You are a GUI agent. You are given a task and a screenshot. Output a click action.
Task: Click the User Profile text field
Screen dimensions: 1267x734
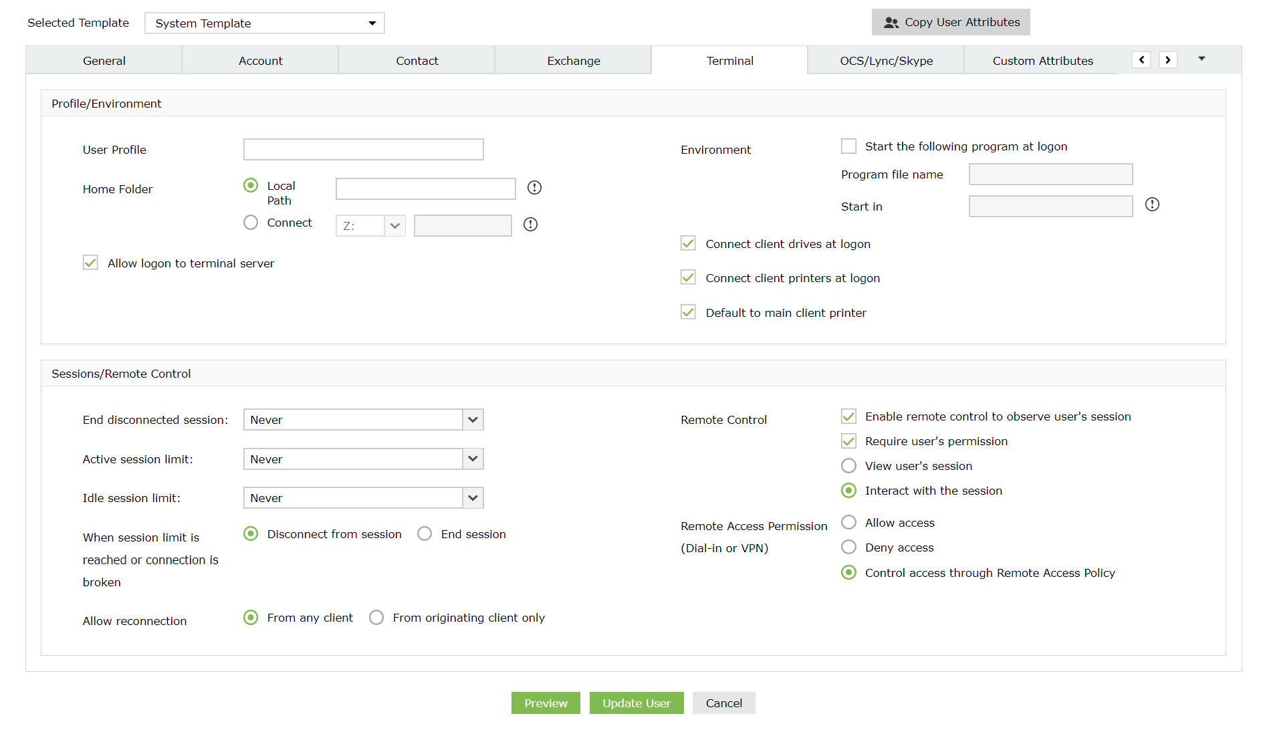363,150
